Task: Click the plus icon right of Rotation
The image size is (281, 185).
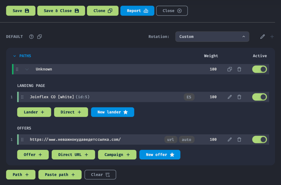Action: (272, 37)
